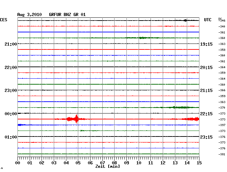The height and width of the screenshot is (172, 227).
Task: Click the black spike near minute 14 on top trace
Action: click(x=185, y=21)
